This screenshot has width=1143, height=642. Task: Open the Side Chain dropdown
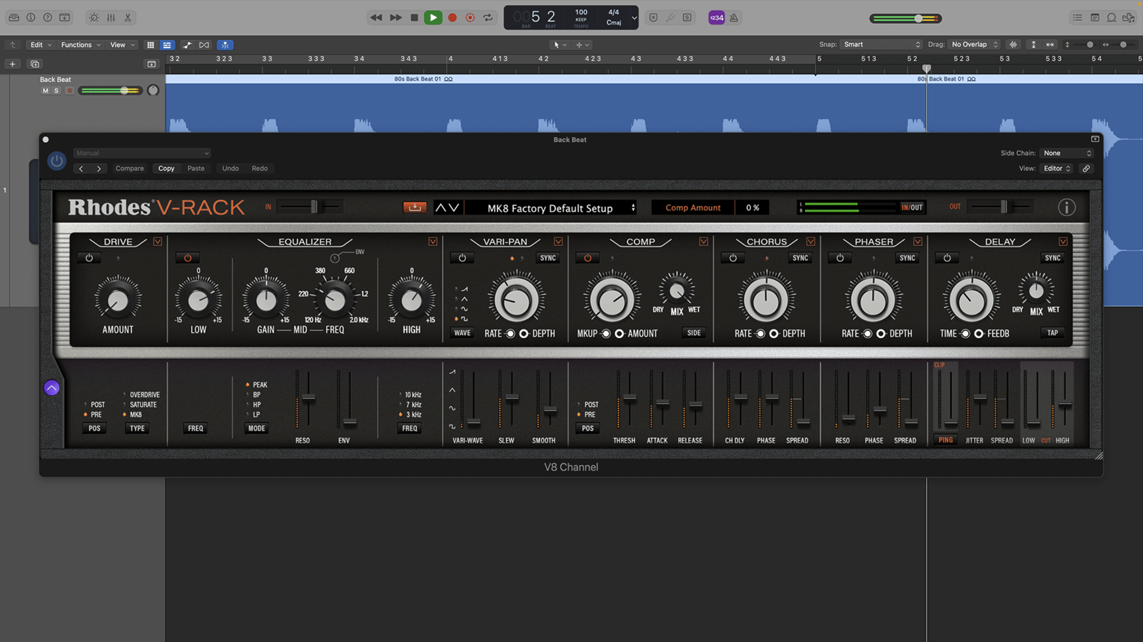click(x=1066, y=153)
